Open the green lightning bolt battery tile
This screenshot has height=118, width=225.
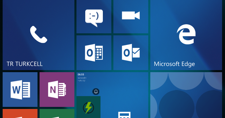(x=88, y=107)
